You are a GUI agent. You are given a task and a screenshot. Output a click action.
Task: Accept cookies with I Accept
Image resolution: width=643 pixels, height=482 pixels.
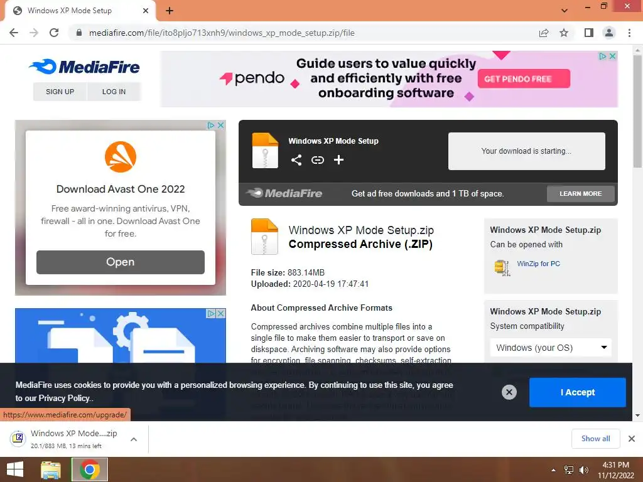(x=578, y=392)
